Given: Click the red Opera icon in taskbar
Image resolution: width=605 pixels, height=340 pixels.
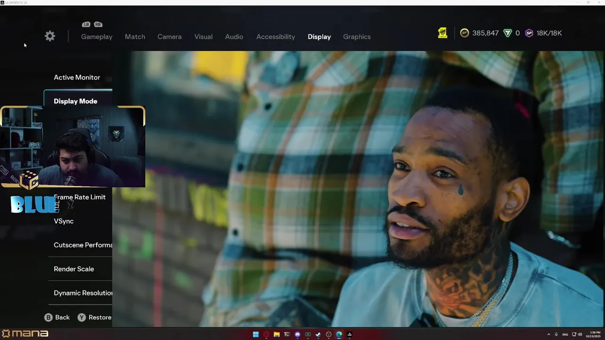Looking at the screenshot, I should point(266,334).
